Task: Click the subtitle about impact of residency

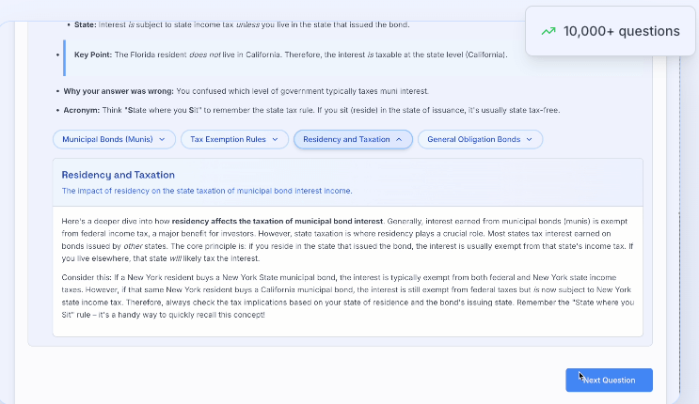Action: click(x=207, y=191)
